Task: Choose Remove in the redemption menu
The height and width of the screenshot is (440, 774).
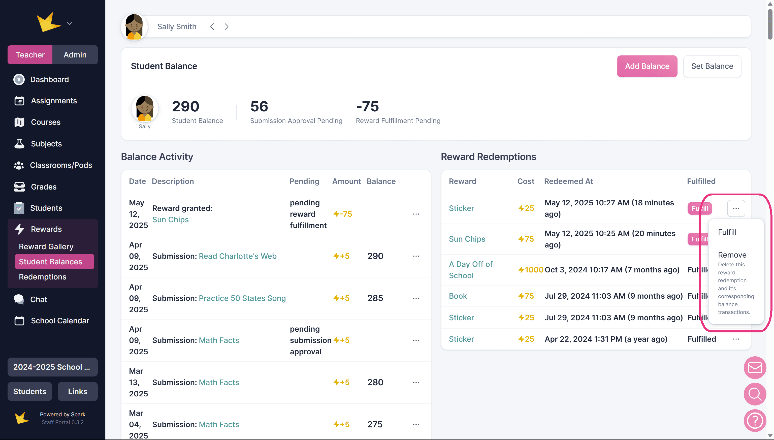Action: pyautogui.click(x=732, y=255)
